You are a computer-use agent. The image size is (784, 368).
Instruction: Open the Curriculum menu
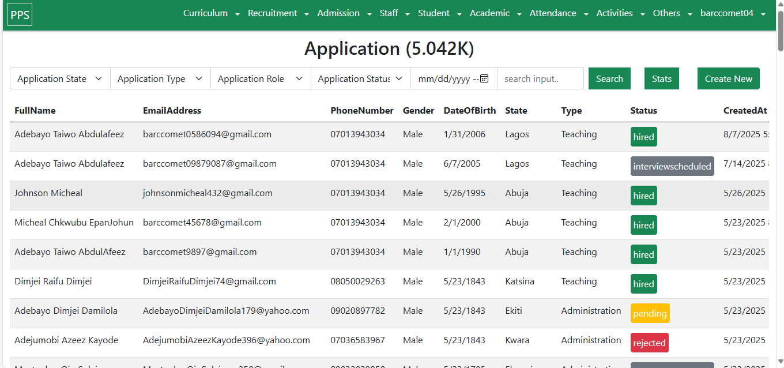(211, 13)
